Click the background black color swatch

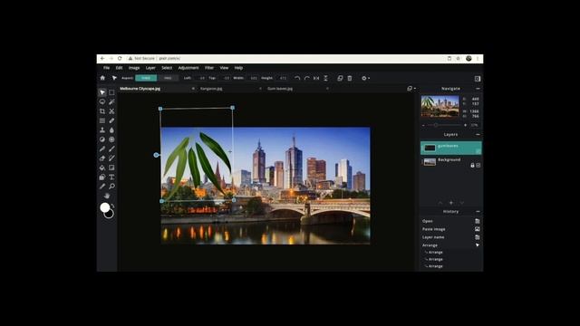click(110, 215)
